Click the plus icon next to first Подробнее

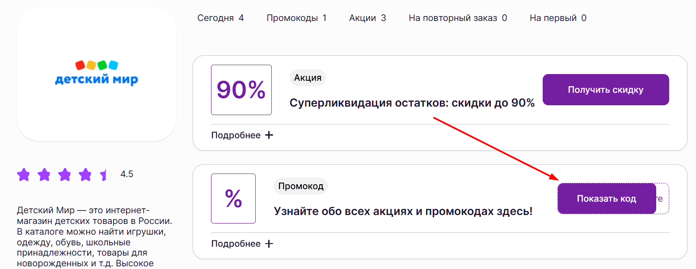tap(269, 134)
